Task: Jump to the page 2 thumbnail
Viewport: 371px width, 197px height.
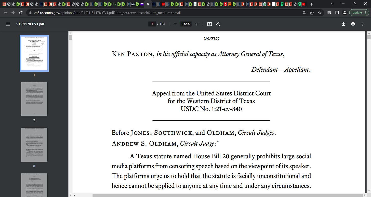Action: click(34, 99)
